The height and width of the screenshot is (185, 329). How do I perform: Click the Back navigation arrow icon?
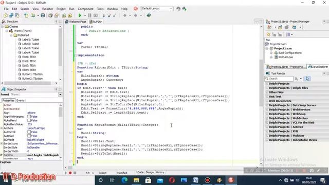125,15
